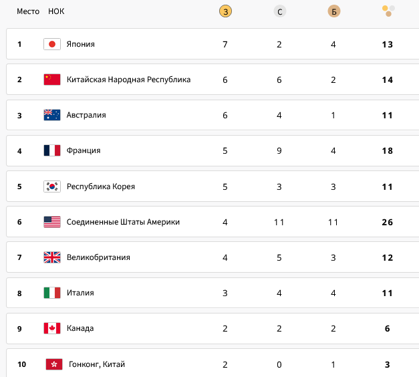The image size is (419, 377).
Task: Click the Japan flag icon
Action: tap(52, 44)
